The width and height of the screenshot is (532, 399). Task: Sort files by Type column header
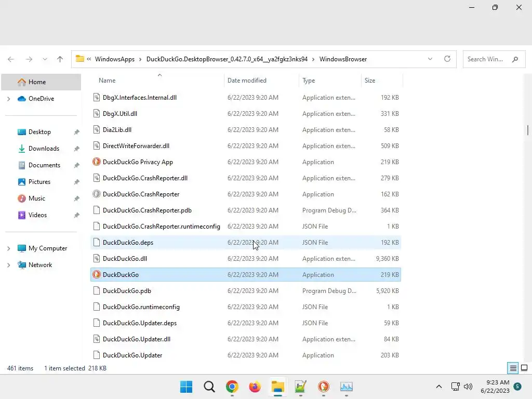[x=309, y=81]
